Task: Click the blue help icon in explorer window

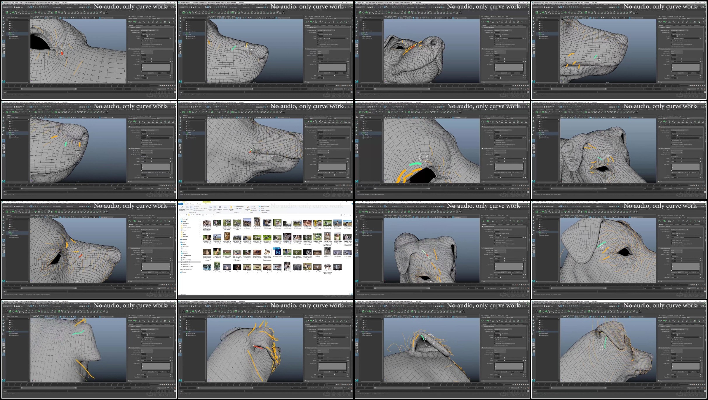Action: [x=352, y=204]
